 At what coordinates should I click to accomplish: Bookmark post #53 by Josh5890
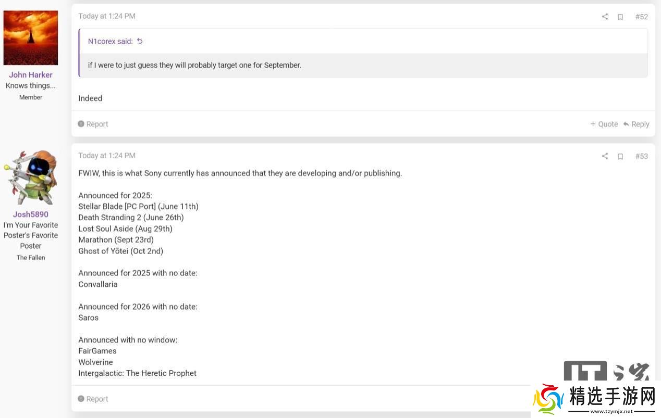(x=620, y=156)
